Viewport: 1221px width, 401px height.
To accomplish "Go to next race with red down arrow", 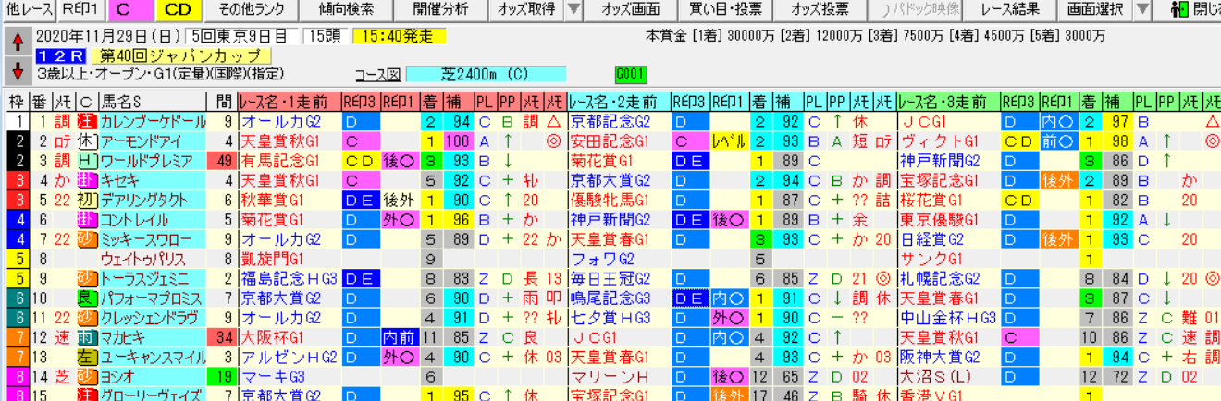I will [x=18, y=70].
